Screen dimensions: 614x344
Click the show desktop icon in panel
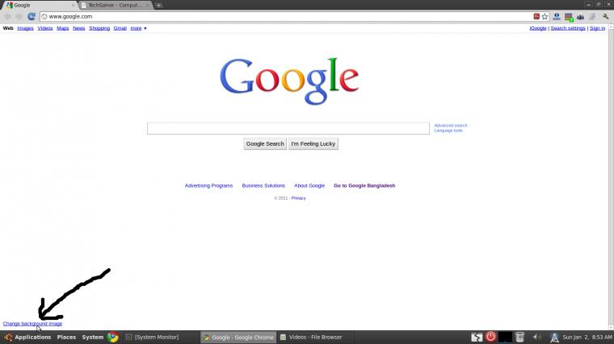[477, 337]
